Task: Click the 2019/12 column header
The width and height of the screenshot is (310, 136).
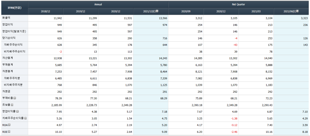Action: point(81,12)
